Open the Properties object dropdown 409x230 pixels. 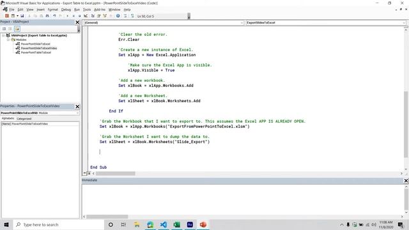click(x=77, y=113)
